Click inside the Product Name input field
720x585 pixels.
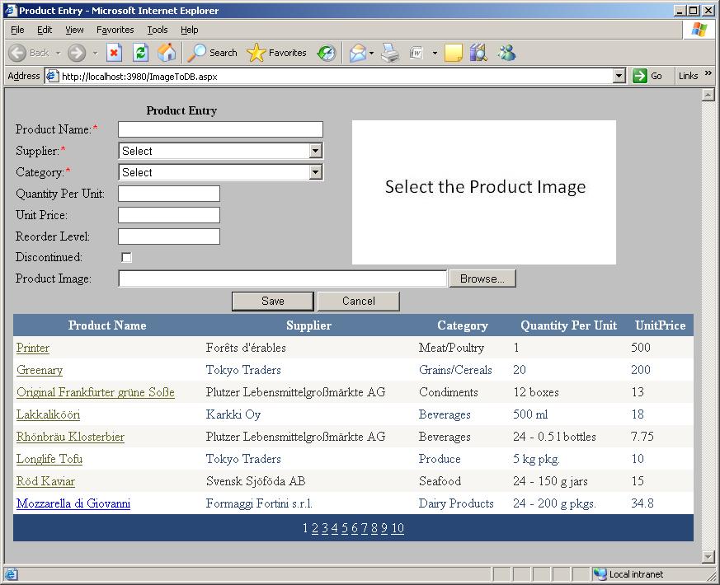click(219, 129)
